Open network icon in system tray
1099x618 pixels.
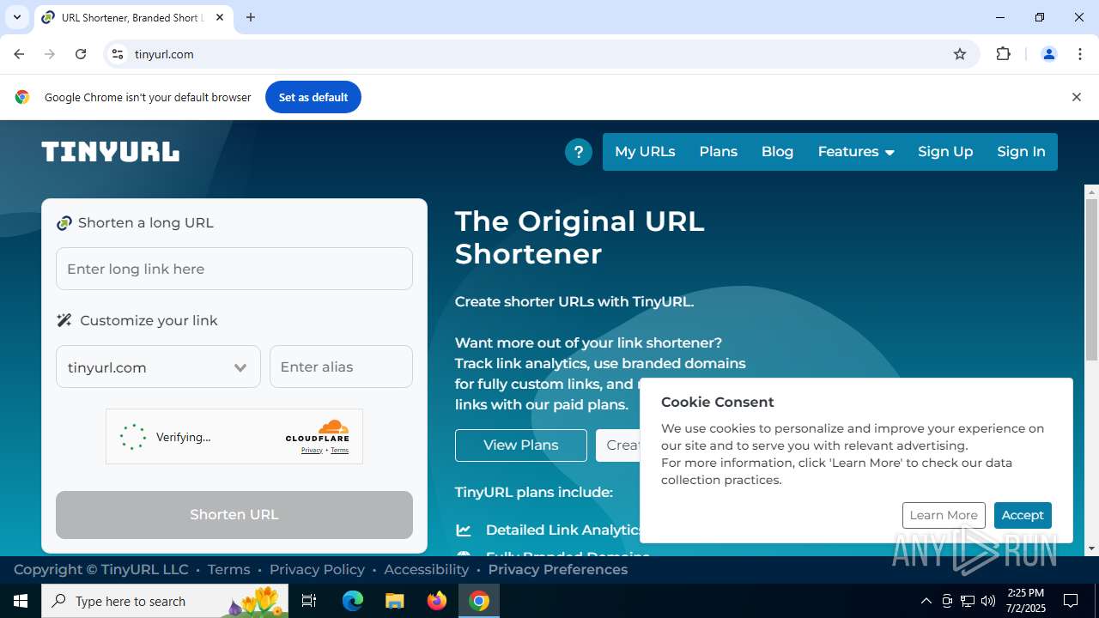(x=968, y=601)
